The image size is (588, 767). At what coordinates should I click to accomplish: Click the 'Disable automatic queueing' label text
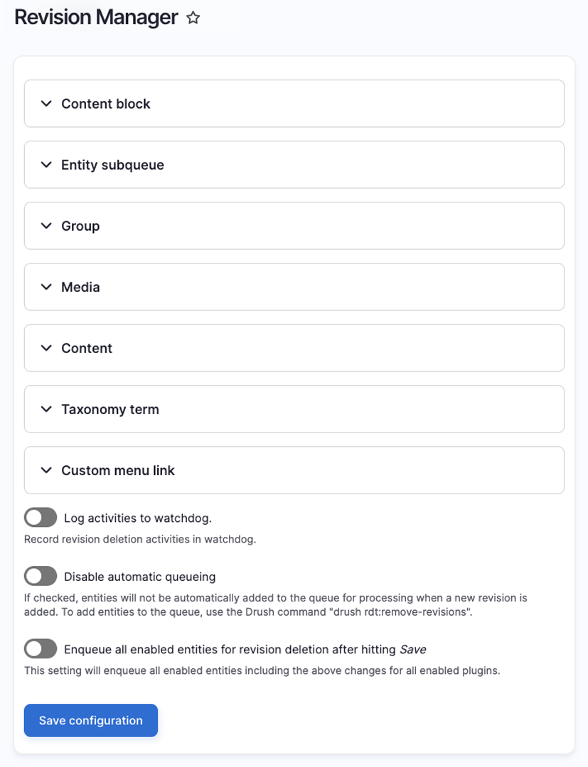pyautogui.click(x=140, y=577)
